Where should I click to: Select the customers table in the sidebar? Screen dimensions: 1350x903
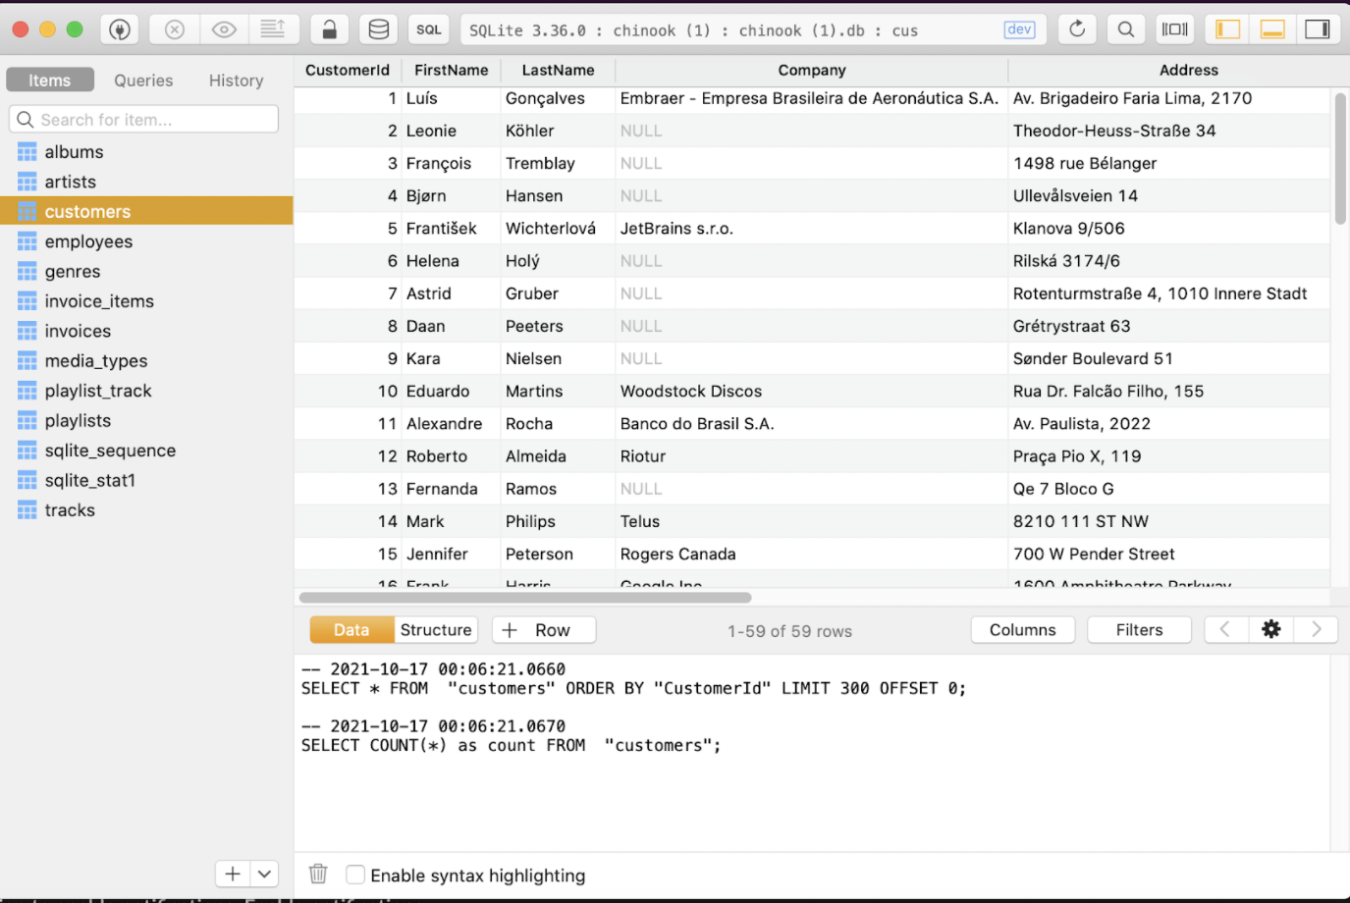(87, 210)
